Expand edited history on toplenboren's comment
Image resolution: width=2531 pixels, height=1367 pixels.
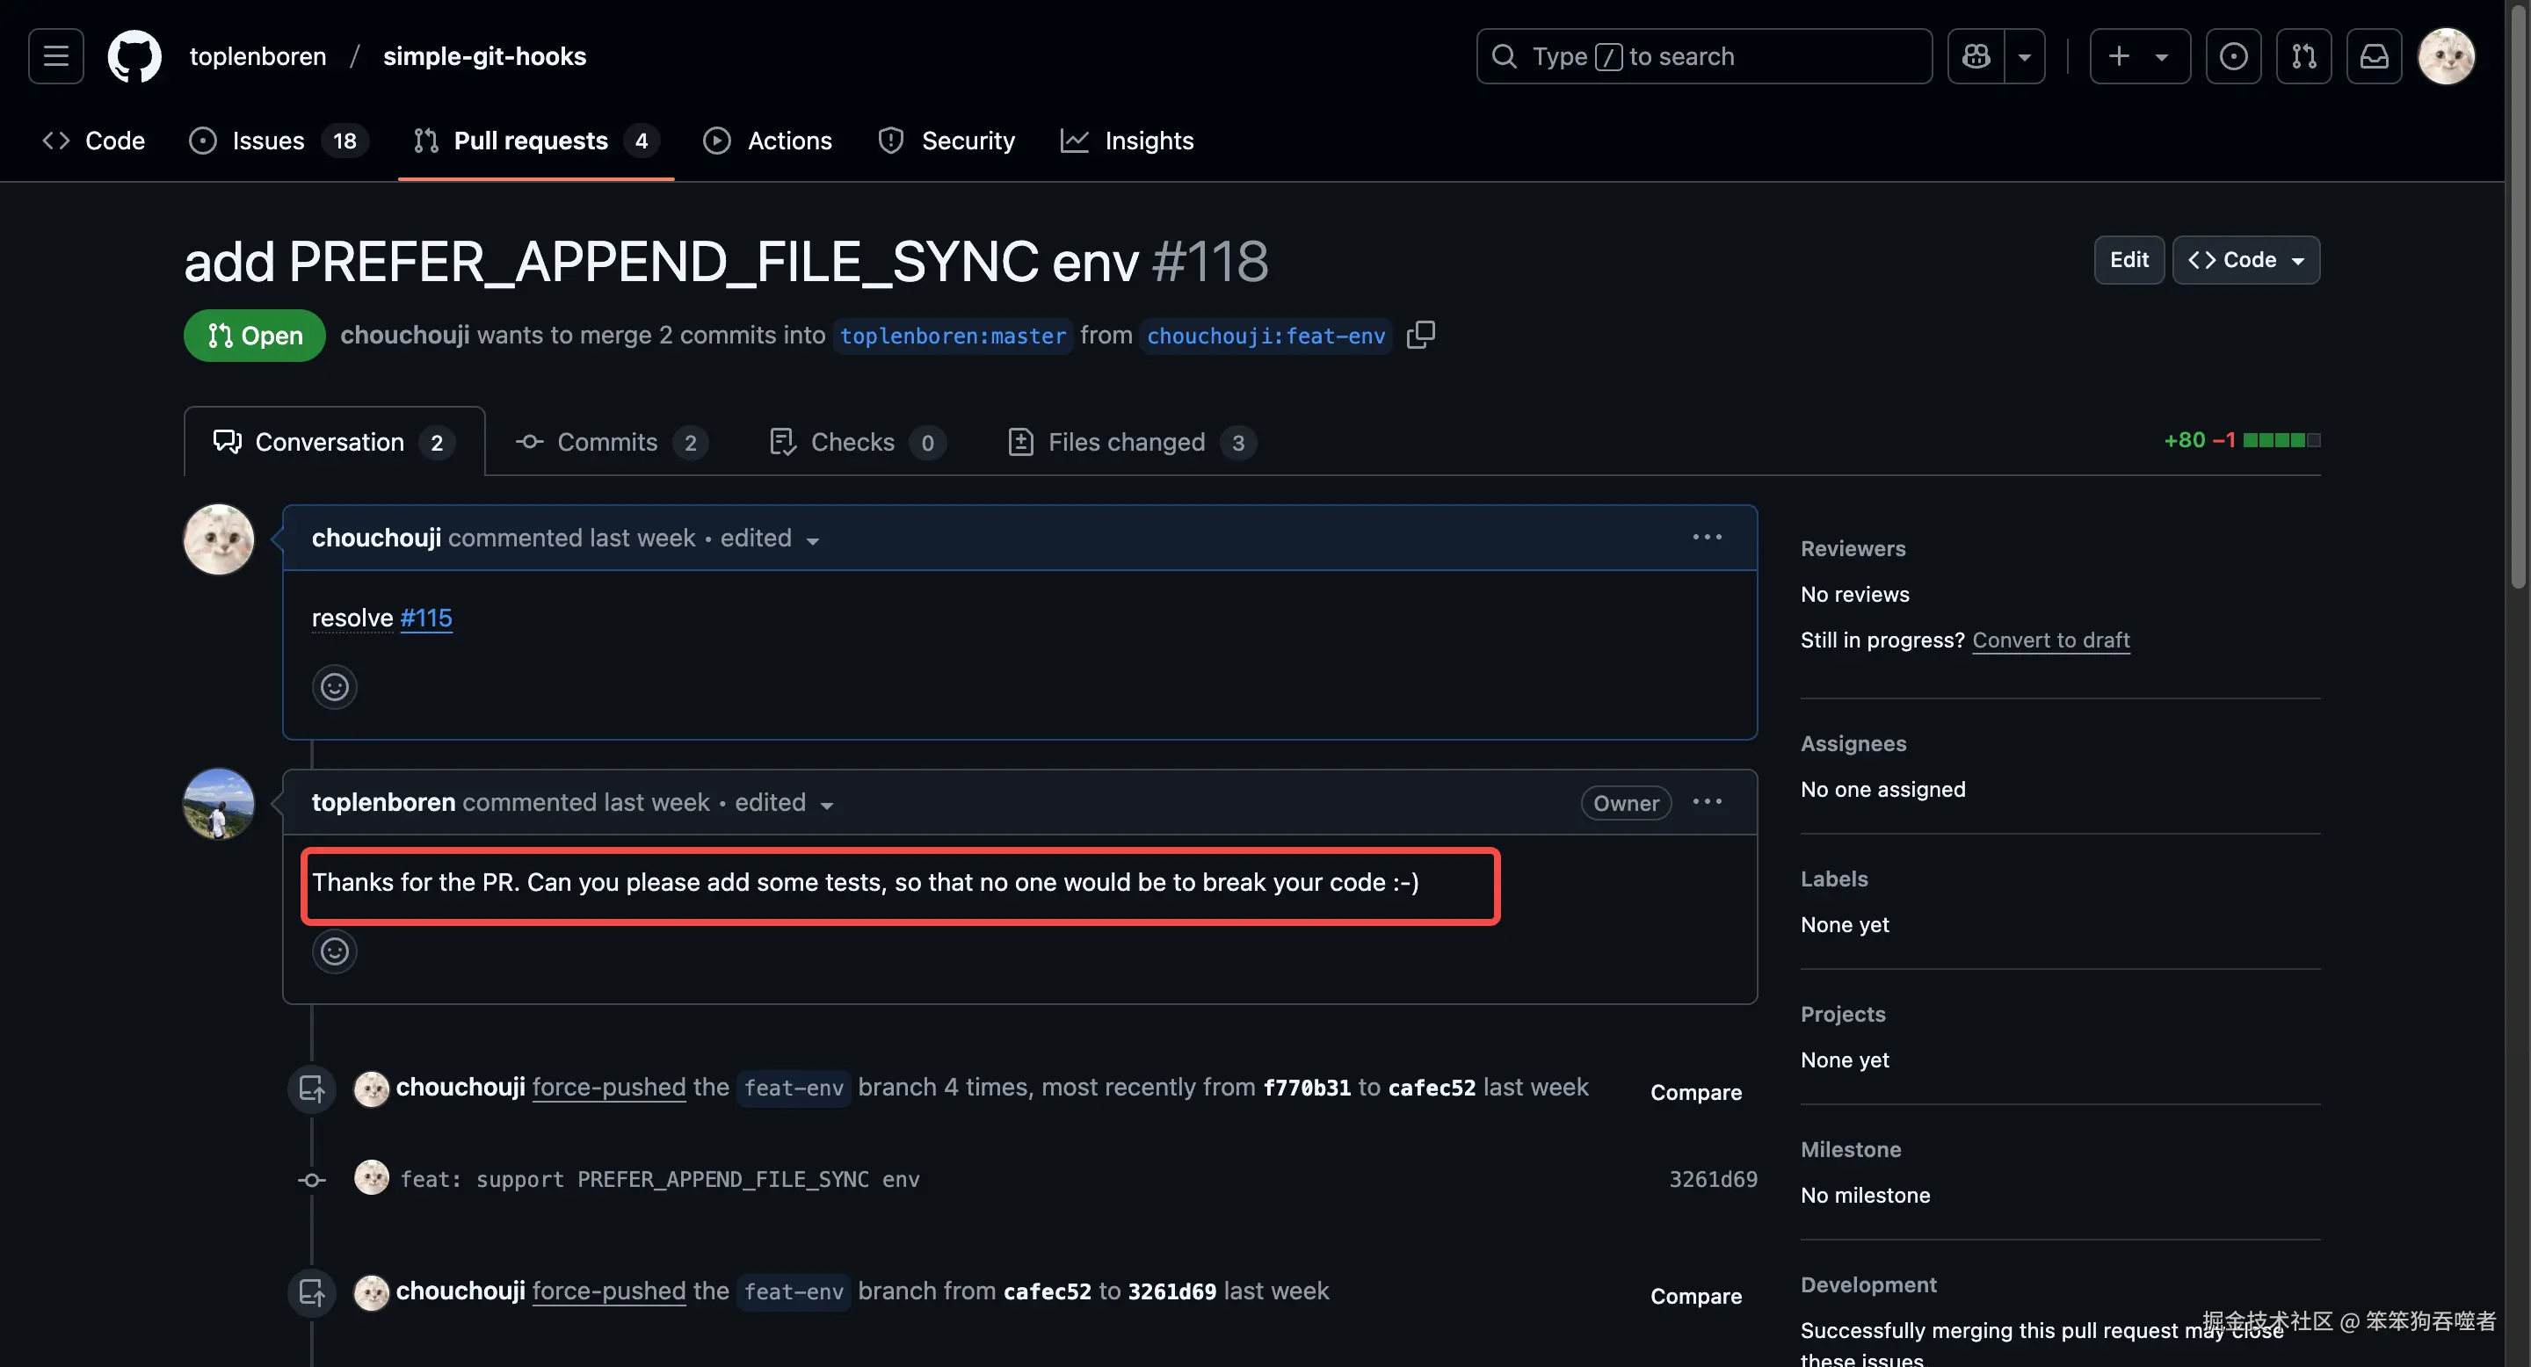click(x=784, y=802)
